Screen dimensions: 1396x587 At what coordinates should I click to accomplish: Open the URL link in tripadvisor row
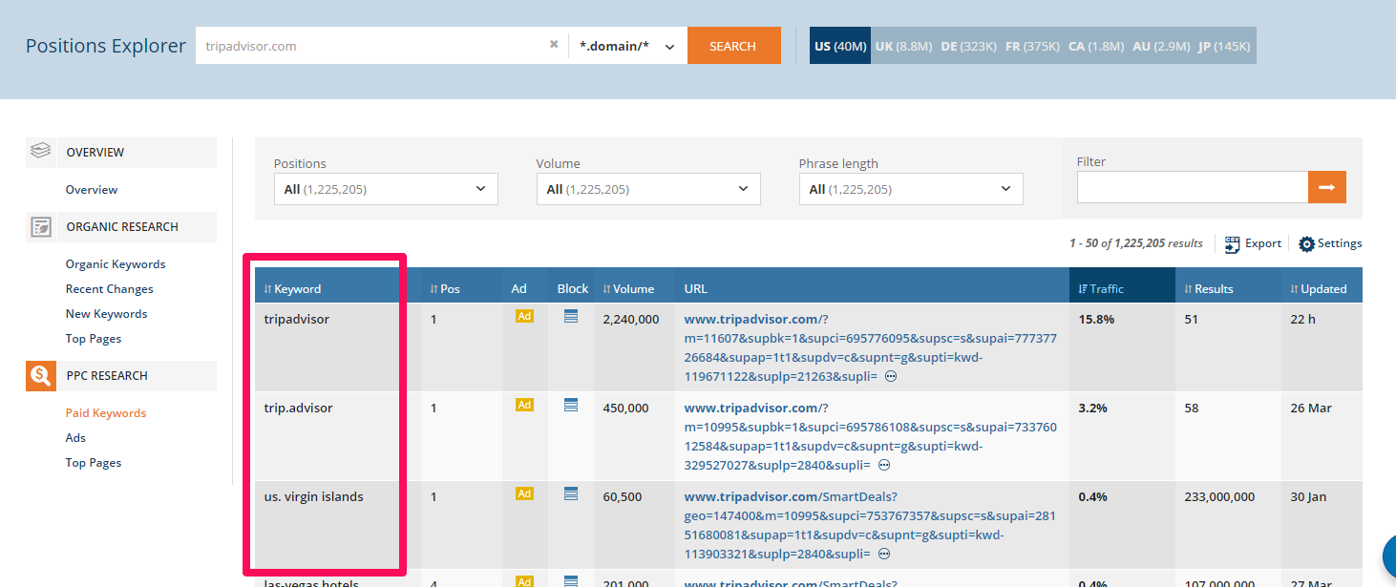[871, 347]
